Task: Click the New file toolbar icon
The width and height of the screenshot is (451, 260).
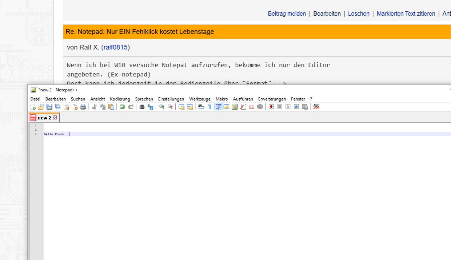Action: (33, 107)
